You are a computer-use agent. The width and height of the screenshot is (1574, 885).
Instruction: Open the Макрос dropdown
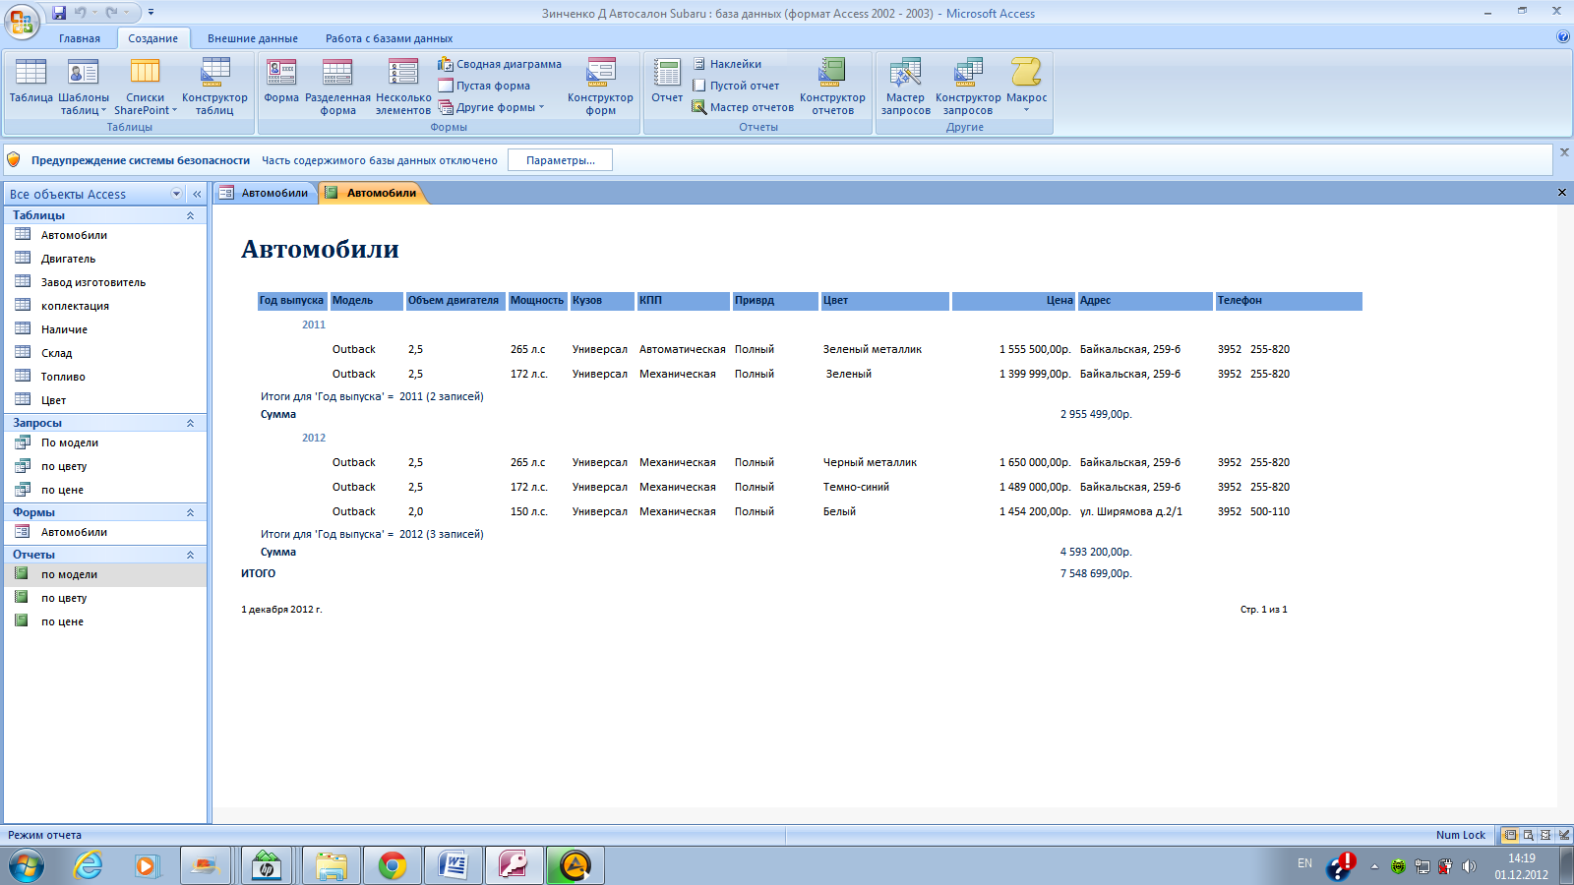tap(1026, 87)
